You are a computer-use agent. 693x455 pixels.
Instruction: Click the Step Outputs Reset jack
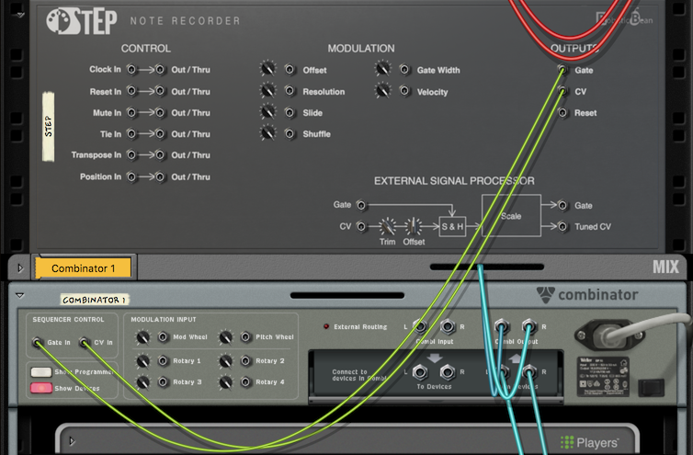point(562,113)
